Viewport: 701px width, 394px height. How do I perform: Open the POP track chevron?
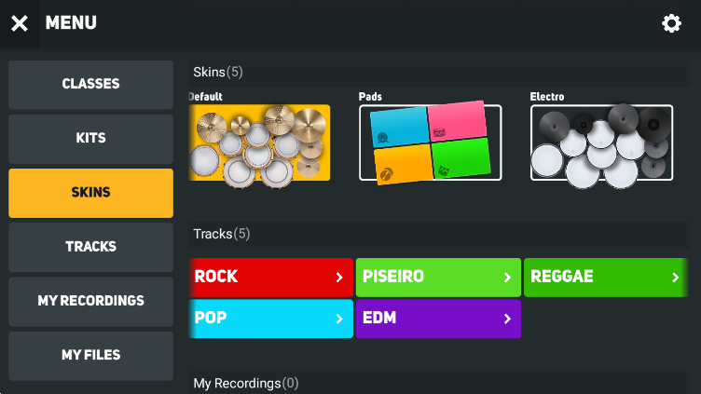click(x=339, y=319)
